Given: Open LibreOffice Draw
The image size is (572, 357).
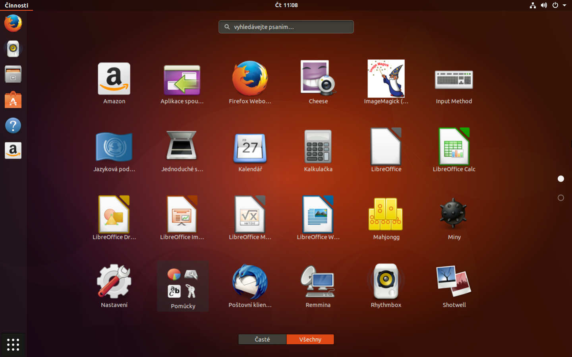Looking at the screenshot, I should tap(114, 218).
